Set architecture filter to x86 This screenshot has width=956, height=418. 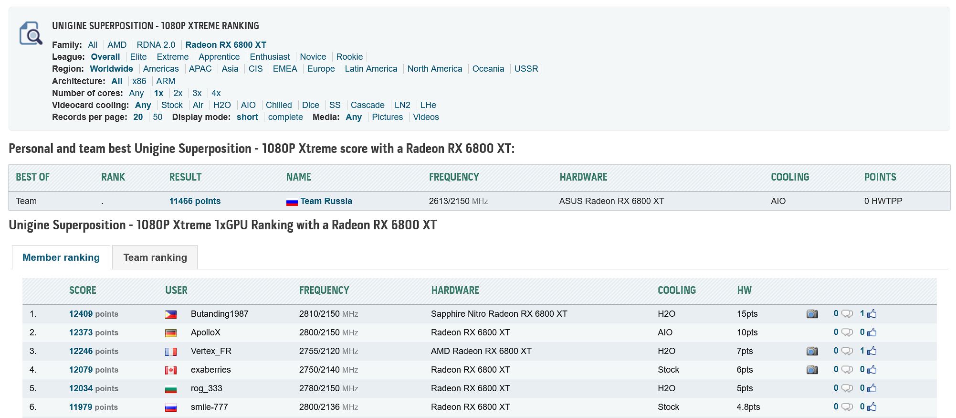[139, 81]
